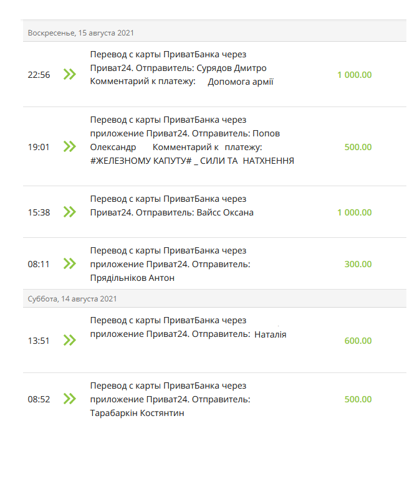Click the 600.00 amount
The image size is (412, 492).
[x=358, y=341]
